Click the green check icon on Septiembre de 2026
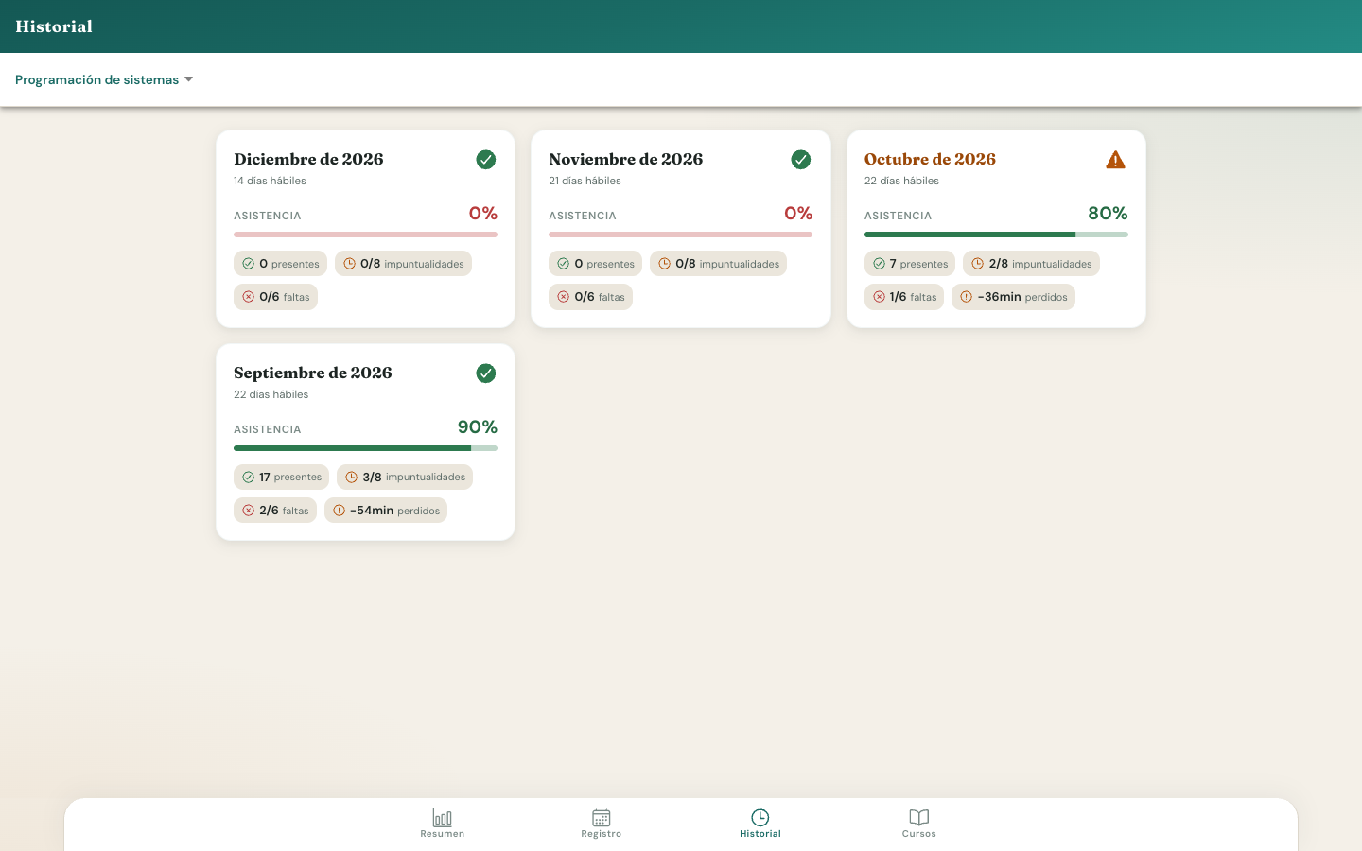Screen dimensions: 1362x851 [486, 373]
